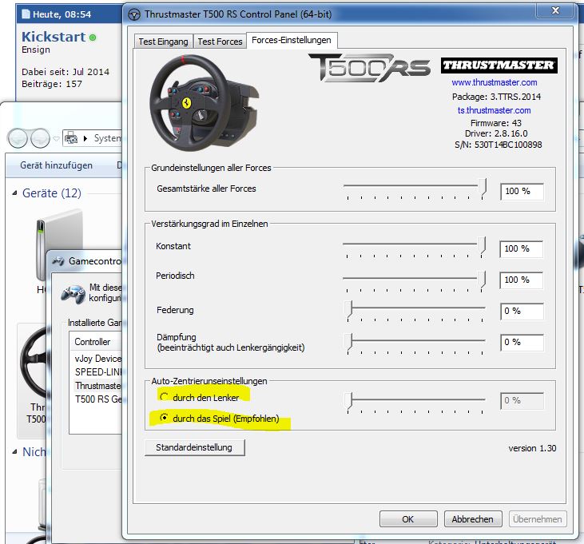584x544 pixels.
Task: Click the Gesamtstärke 100 % value field
Action: (522, 192)
